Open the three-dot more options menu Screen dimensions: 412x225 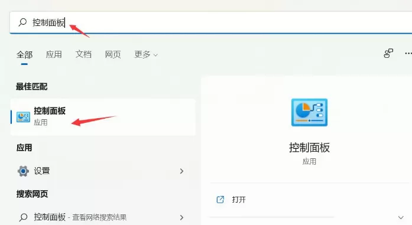click(408, 54)
